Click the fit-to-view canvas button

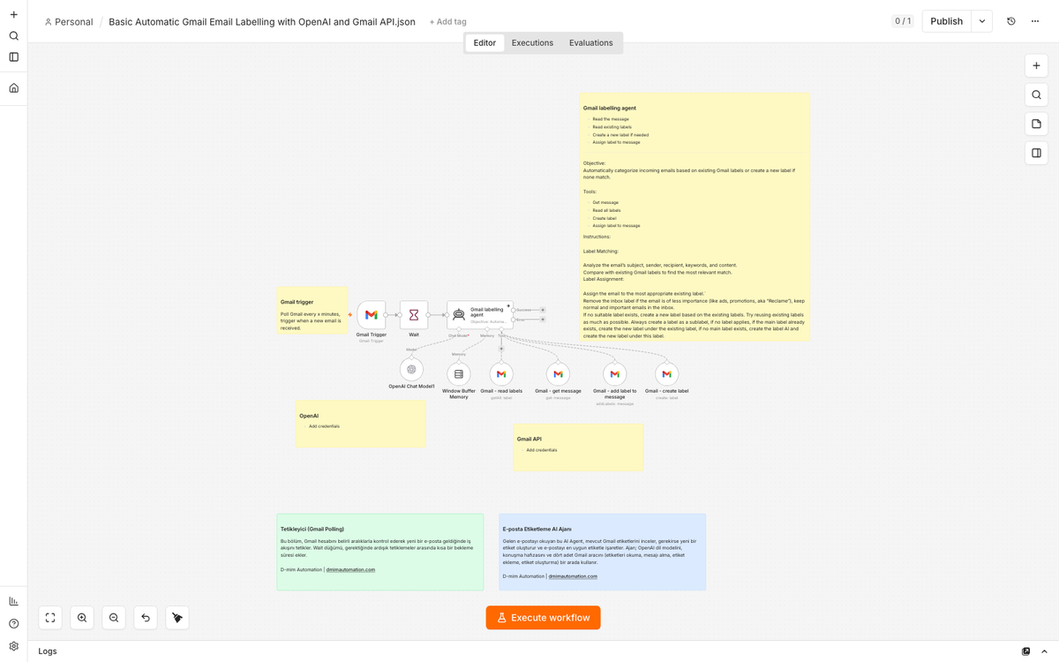click(x=50, y=618)
